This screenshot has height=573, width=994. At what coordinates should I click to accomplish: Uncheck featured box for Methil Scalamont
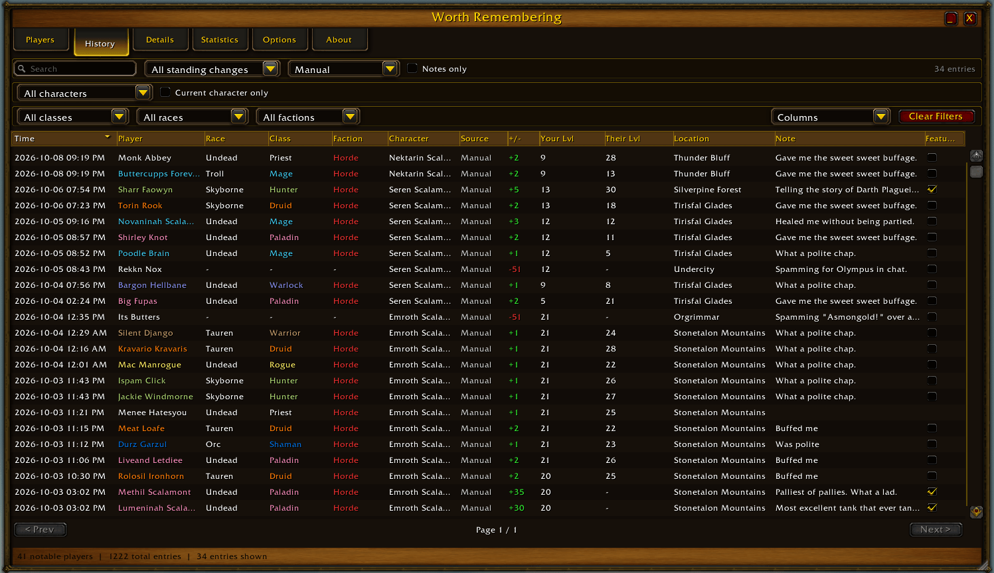click(x=932, y=491)
